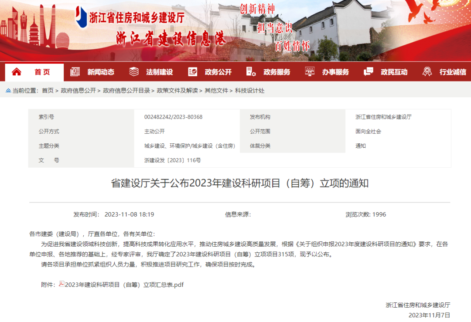
Task: Open the 新闻动态 menu item
Action: pos(101,72)
